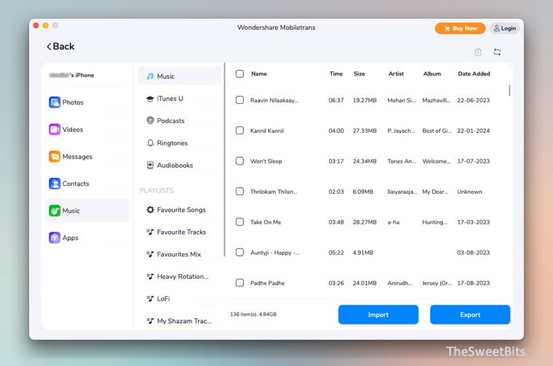The height and width of the screenshot is (366, 553).
Task: Sort by Artist column header
Action: [396, 74]
